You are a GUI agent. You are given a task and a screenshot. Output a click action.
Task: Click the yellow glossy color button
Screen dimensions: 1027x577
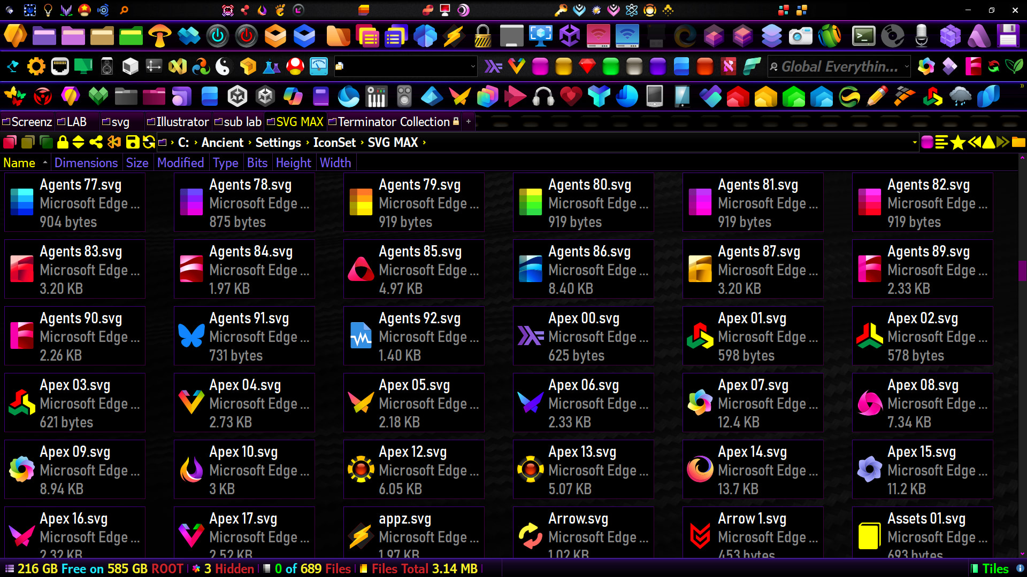tap(564, 67)
